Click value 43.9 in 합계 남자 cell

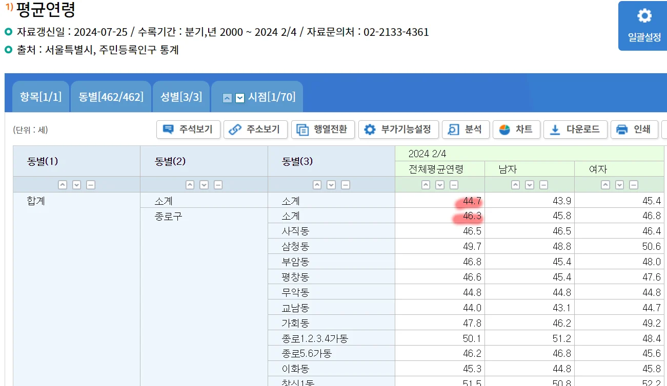(x=562, y=201)
